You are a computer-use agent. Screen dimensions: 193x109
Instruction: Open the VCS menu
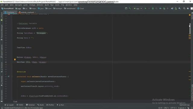point(62,5)
